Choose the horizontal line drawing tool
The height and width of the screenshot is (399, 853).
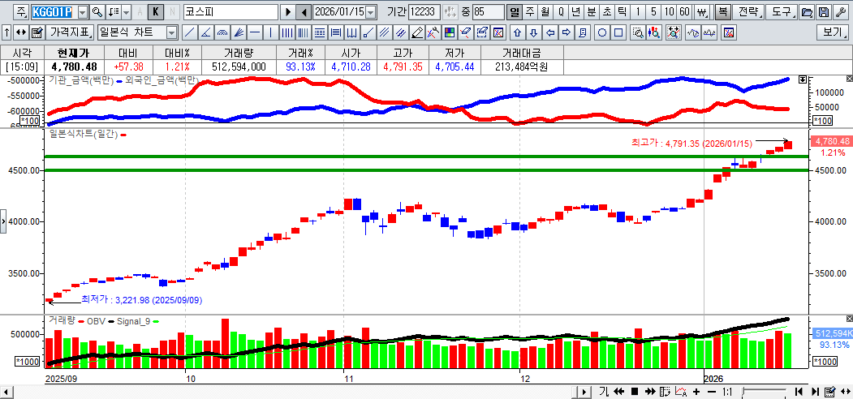coord(254,33)
